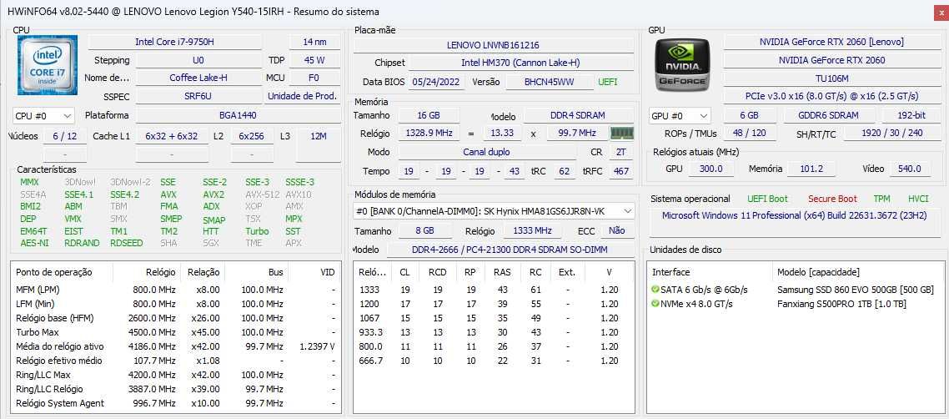
Task: Click the GPU clock 300.0 value
Action: click(x=710, y=169)
